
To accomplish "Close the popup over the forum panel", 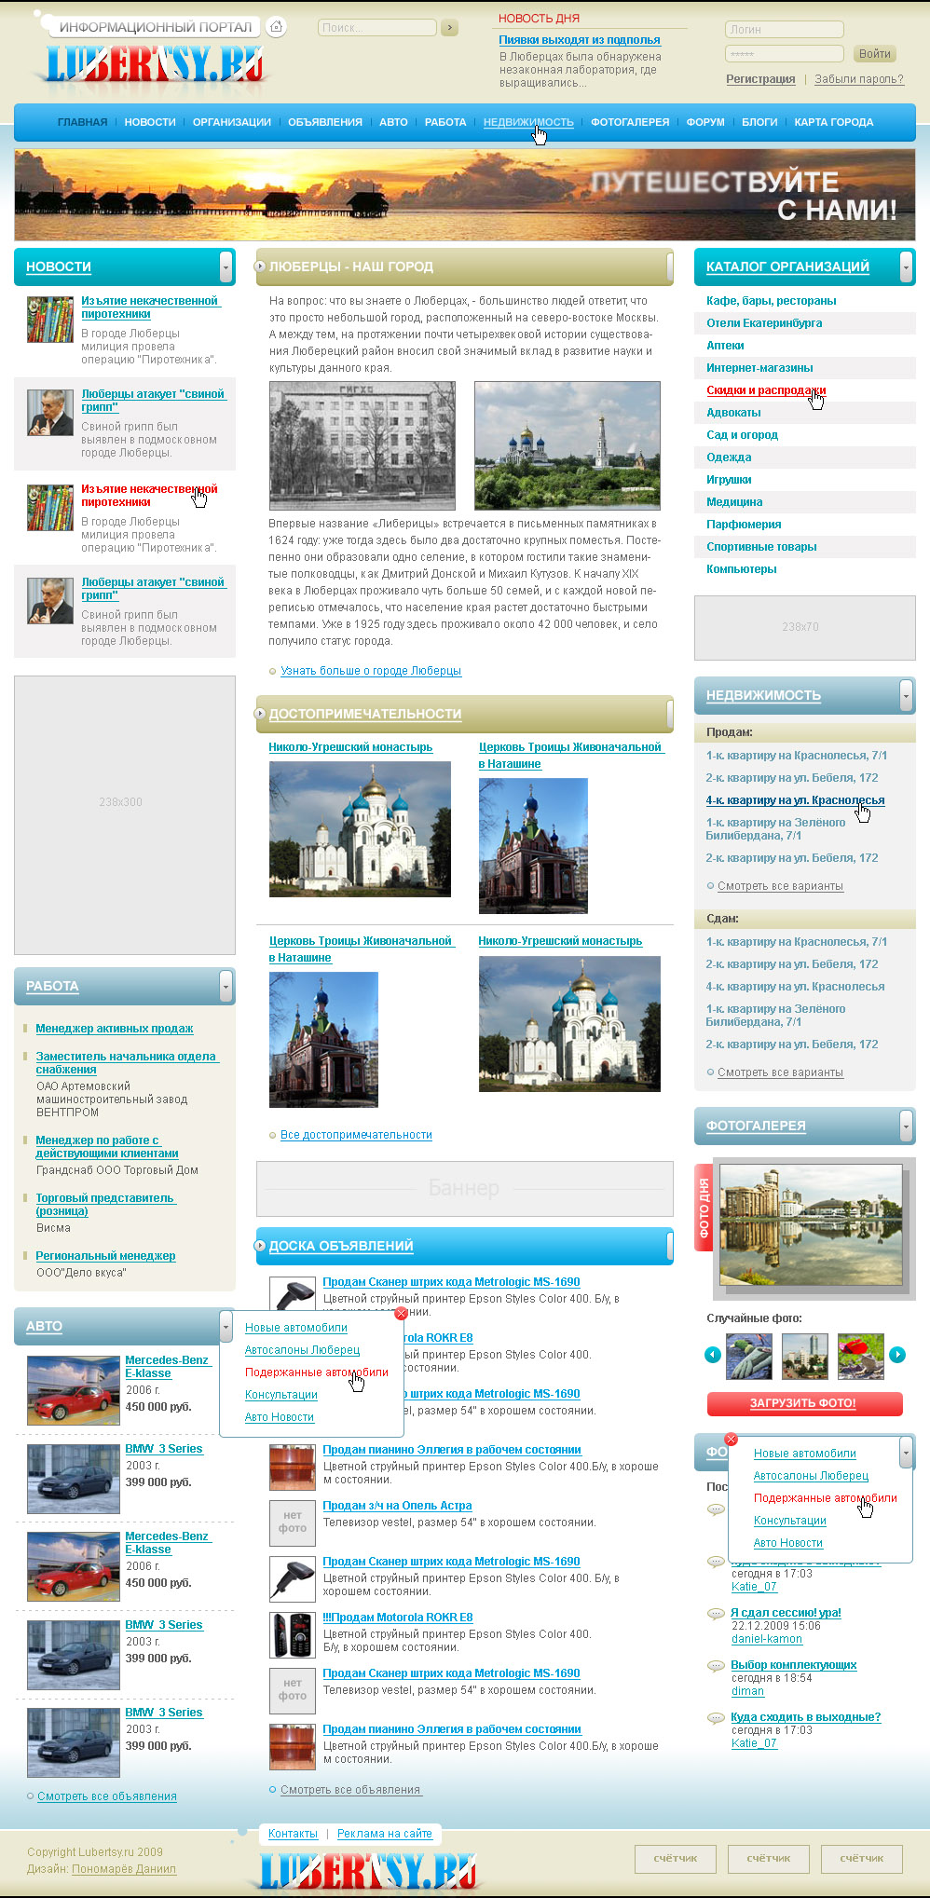I will tap(731, 1440).
